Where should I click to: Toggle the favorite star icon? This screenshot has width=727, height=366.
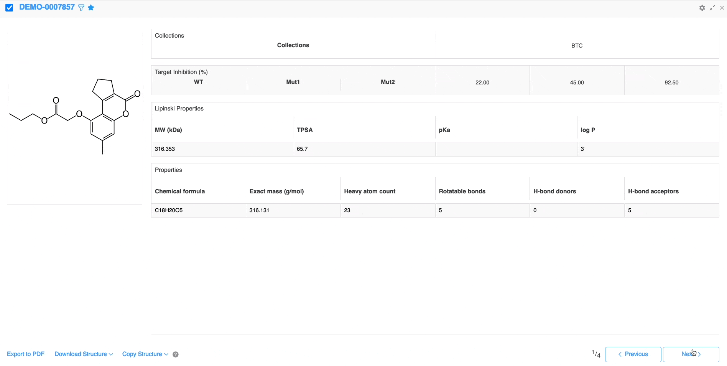(91, 8)
